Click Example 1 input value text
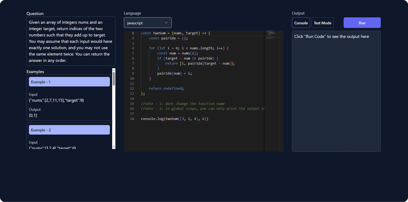Screen dimensions: 408x202 56,100
